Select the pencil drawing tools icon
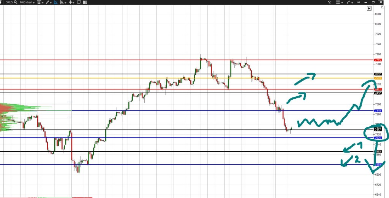The image size is (389, 198). [x=49, y=2]
